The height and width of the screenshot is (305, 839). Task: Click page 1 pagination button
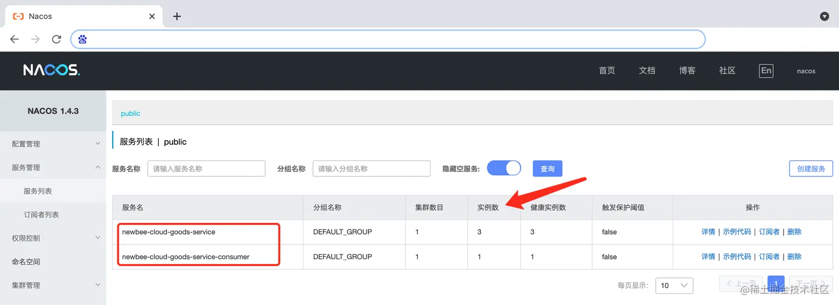point(776,284)
